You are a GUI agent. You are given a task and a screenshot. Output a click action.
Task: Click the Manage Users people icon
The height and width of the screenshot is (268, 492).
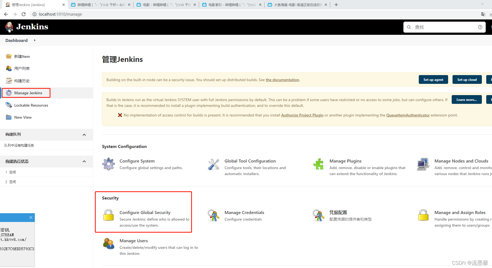tap(109, 243)
